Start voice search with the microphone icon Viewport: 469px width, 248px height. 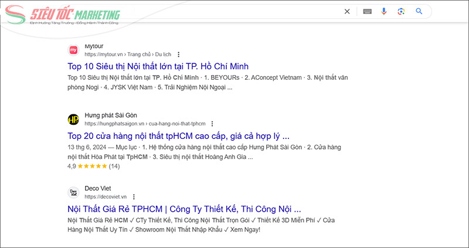click(x=384, y=12)
